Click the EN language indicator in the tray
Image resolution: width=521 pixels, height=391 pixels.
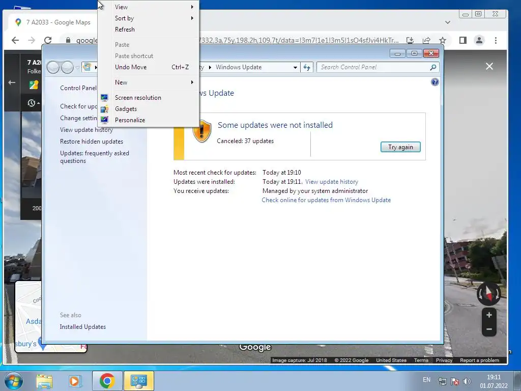[427, 380]
